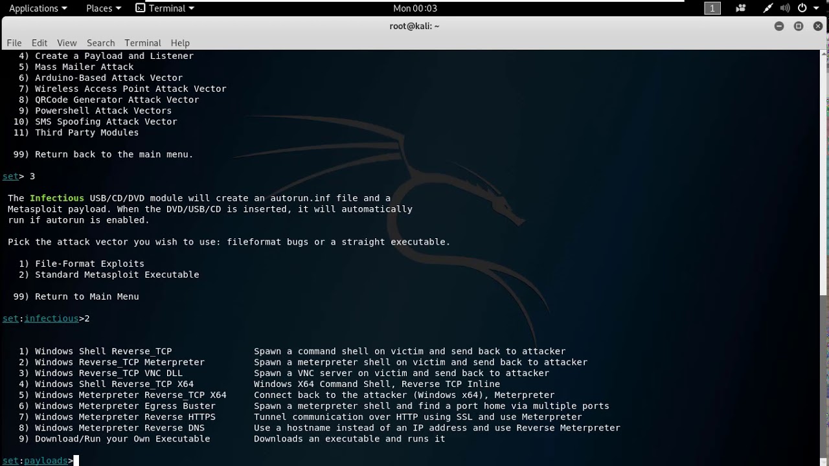Select workspace 1 indicator
Image resolution: width=829 pixels, height=466 pixels.
(x=712, y=8)
